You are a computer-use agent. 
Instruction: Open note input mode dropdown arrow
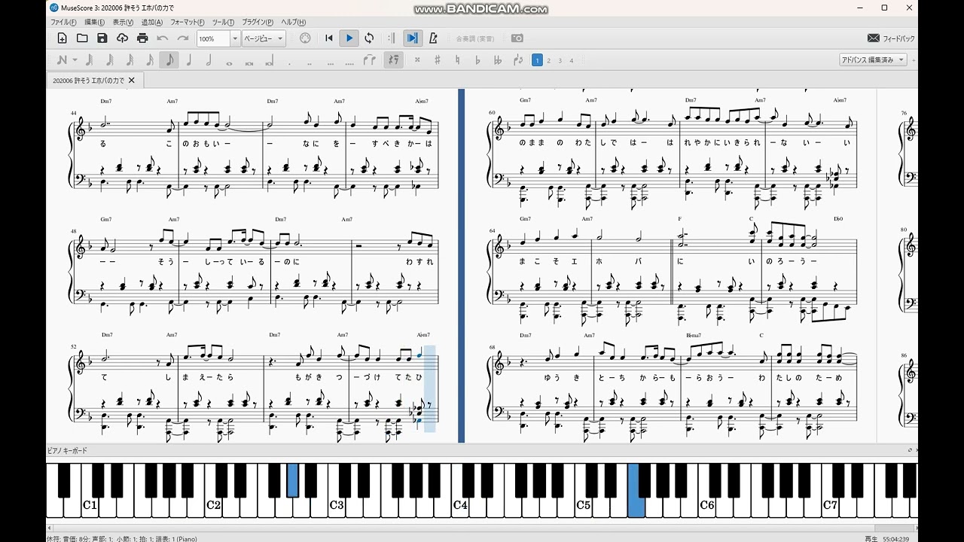tap(75, 60)
